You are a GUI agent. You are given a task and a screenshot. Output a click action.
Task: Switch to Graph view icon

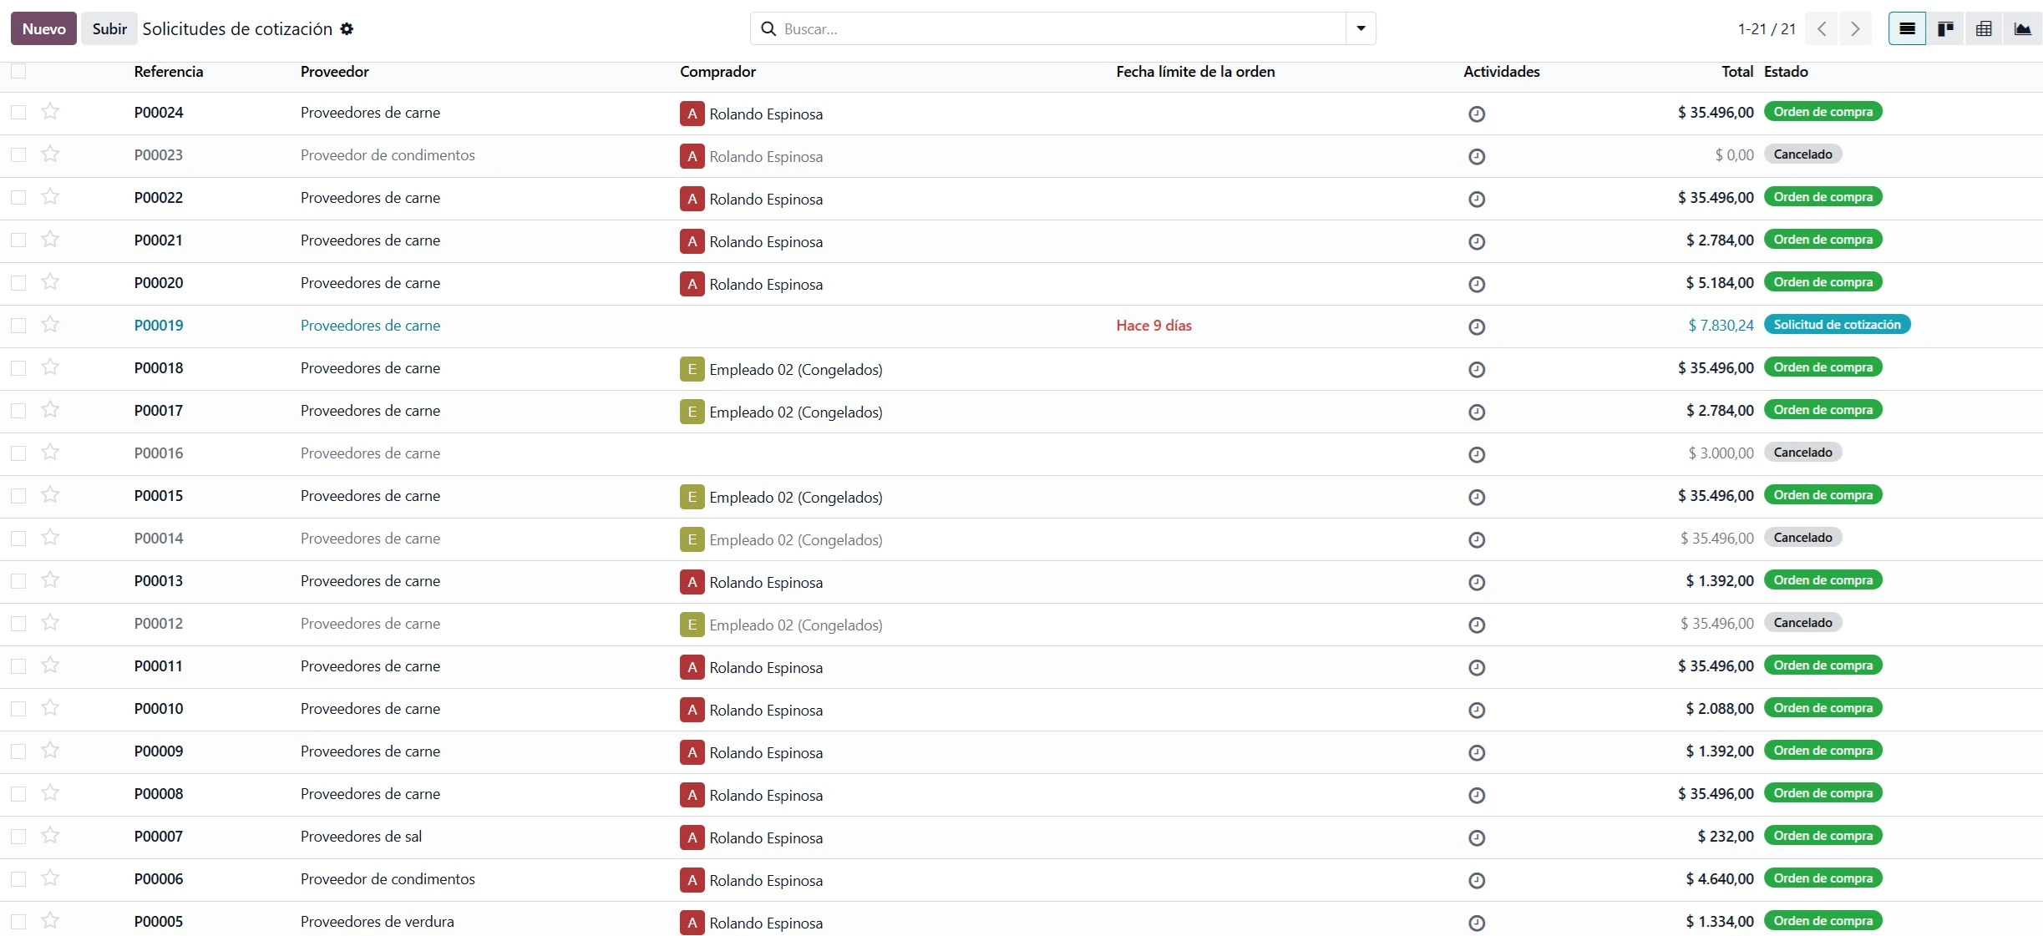[x=2022, y=29]
